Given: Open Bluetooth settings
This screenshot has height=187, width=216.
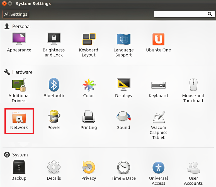Looking at the screenshot, I should tap(54, 88).
